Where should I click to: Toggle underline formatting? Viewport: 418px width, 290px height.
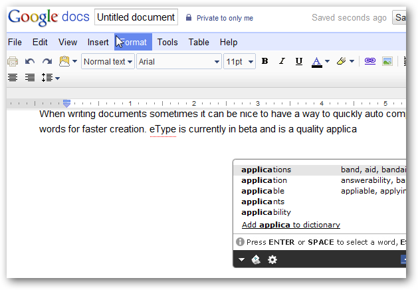pos(299,61)
